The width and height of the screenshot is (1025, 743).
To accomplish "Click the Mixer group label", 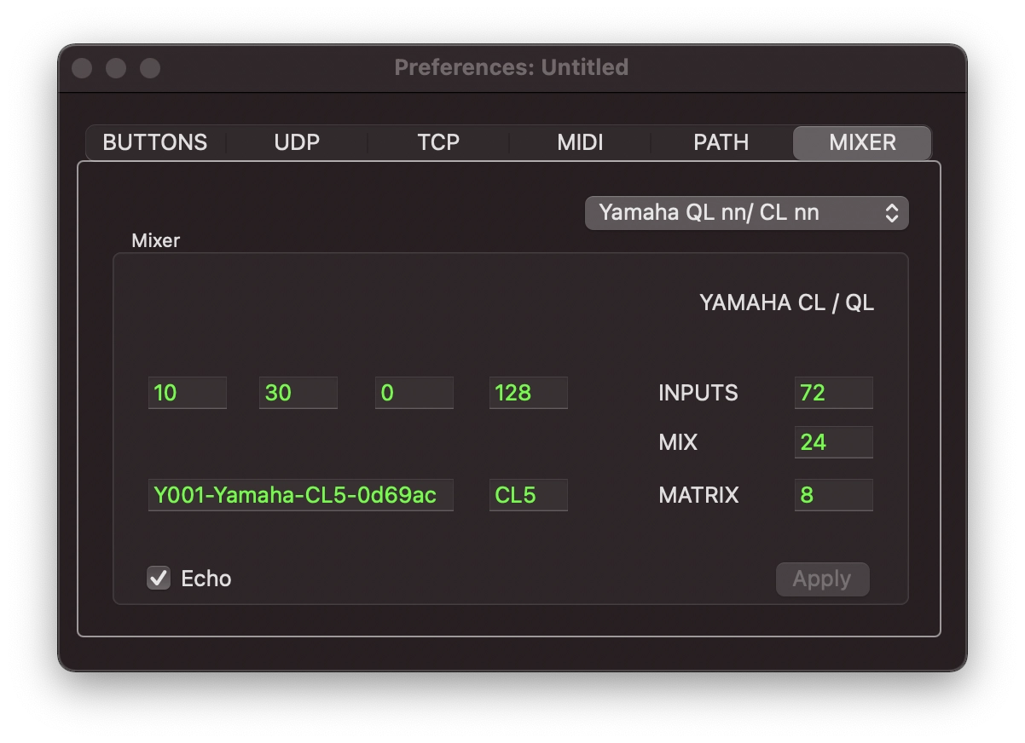I will (156, 240).
